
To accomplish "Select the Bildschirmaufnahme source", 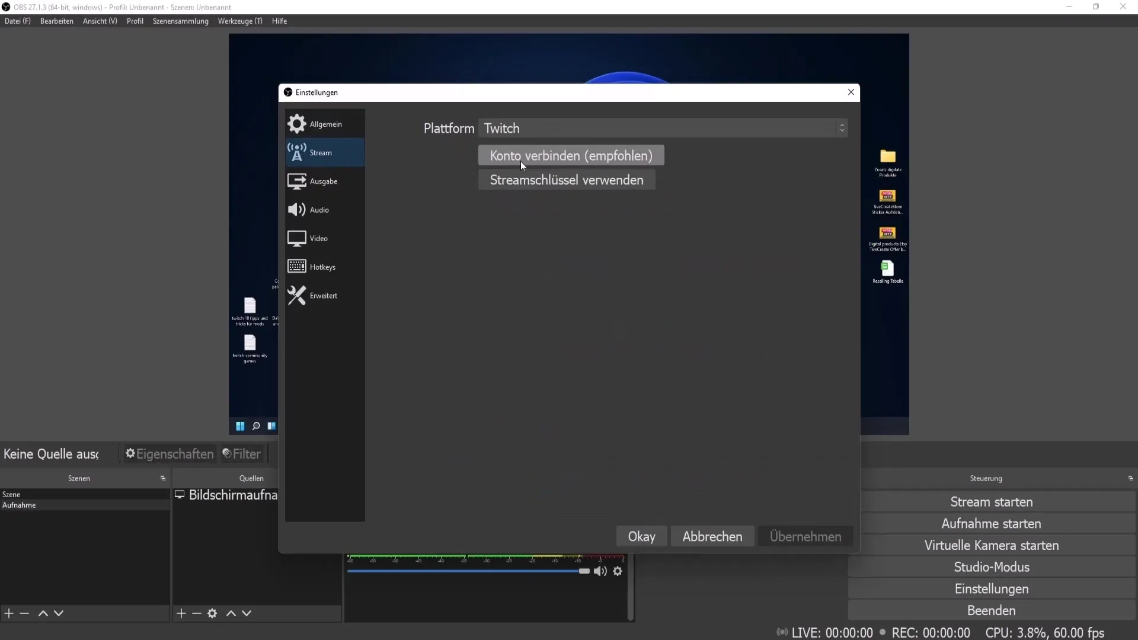I will click(226, 495).
